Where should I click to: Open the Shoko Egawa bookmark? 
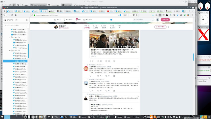click(x=20, y=72)
